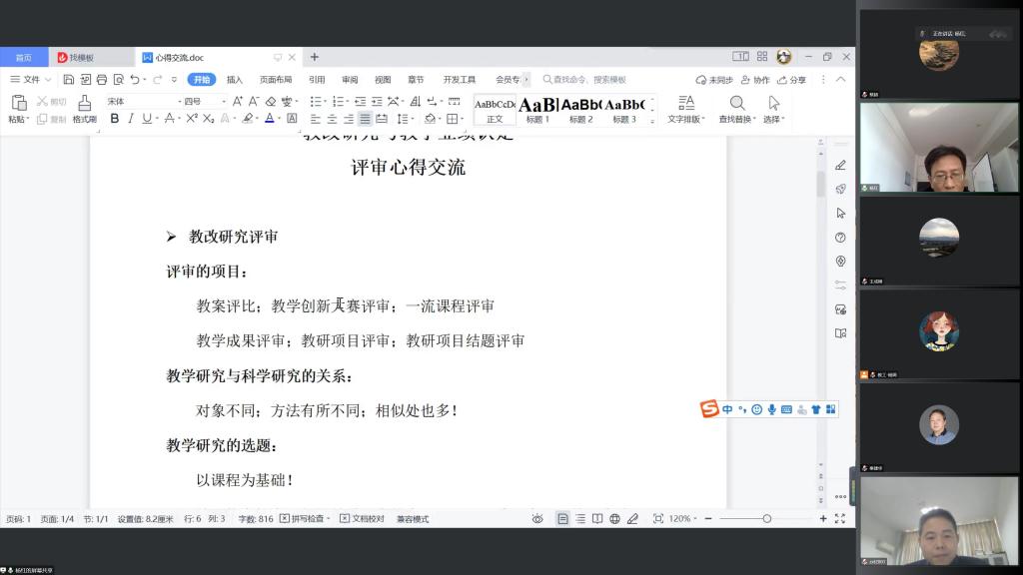Image resolution: width=1023 pixels, height=575 pixels.
Task: Apply the 标题 1 heading style
Action: point(537,109)
